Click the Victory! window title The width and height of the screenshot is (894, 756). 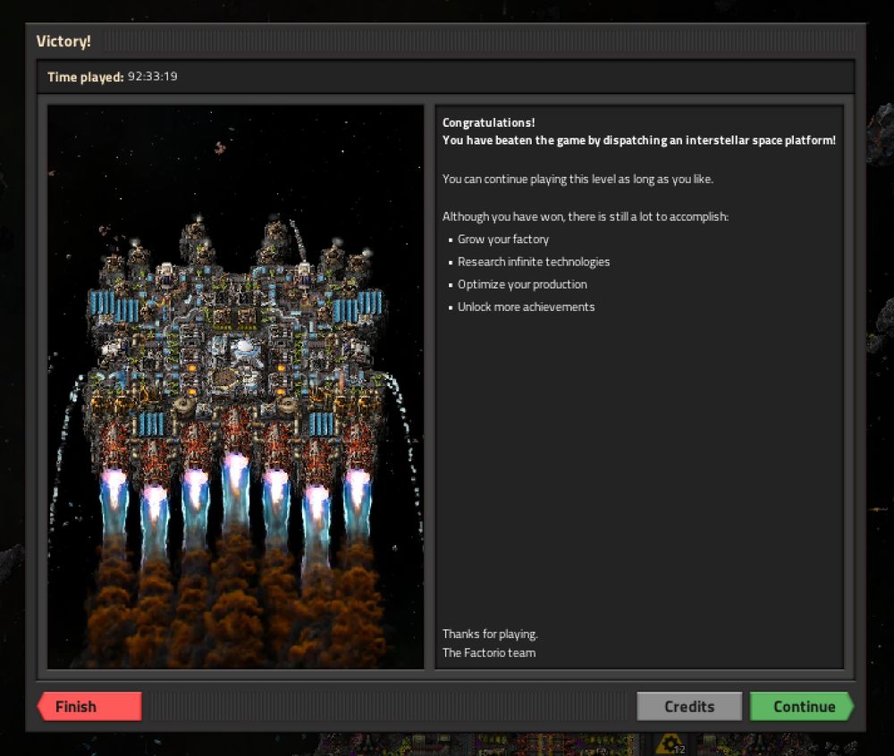63,41
